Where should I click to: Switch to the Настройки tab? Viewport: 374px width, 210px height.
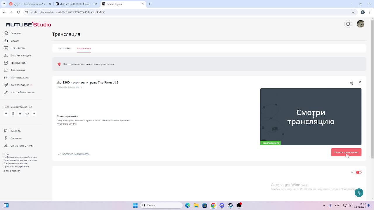(x=65, y=48)
